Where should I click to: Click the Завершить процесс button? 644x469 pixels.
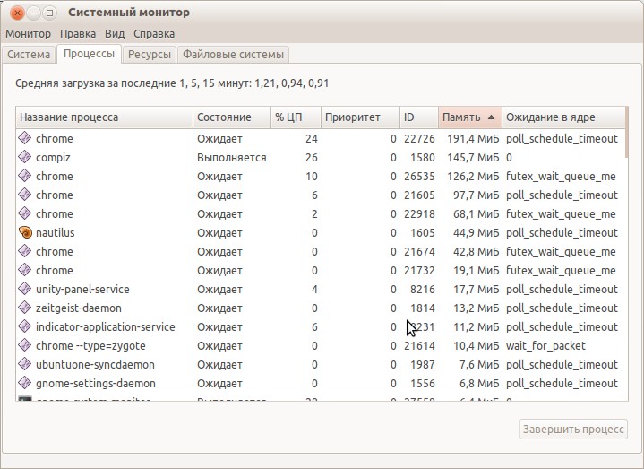pos(573,430)
